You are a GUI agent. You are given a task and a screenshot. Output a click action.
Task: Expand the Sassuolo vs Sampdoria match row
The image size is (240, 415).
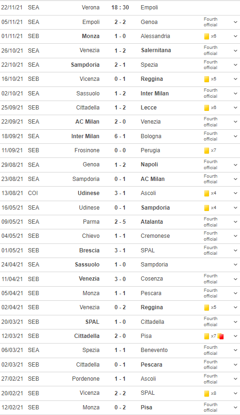[235, 265]
